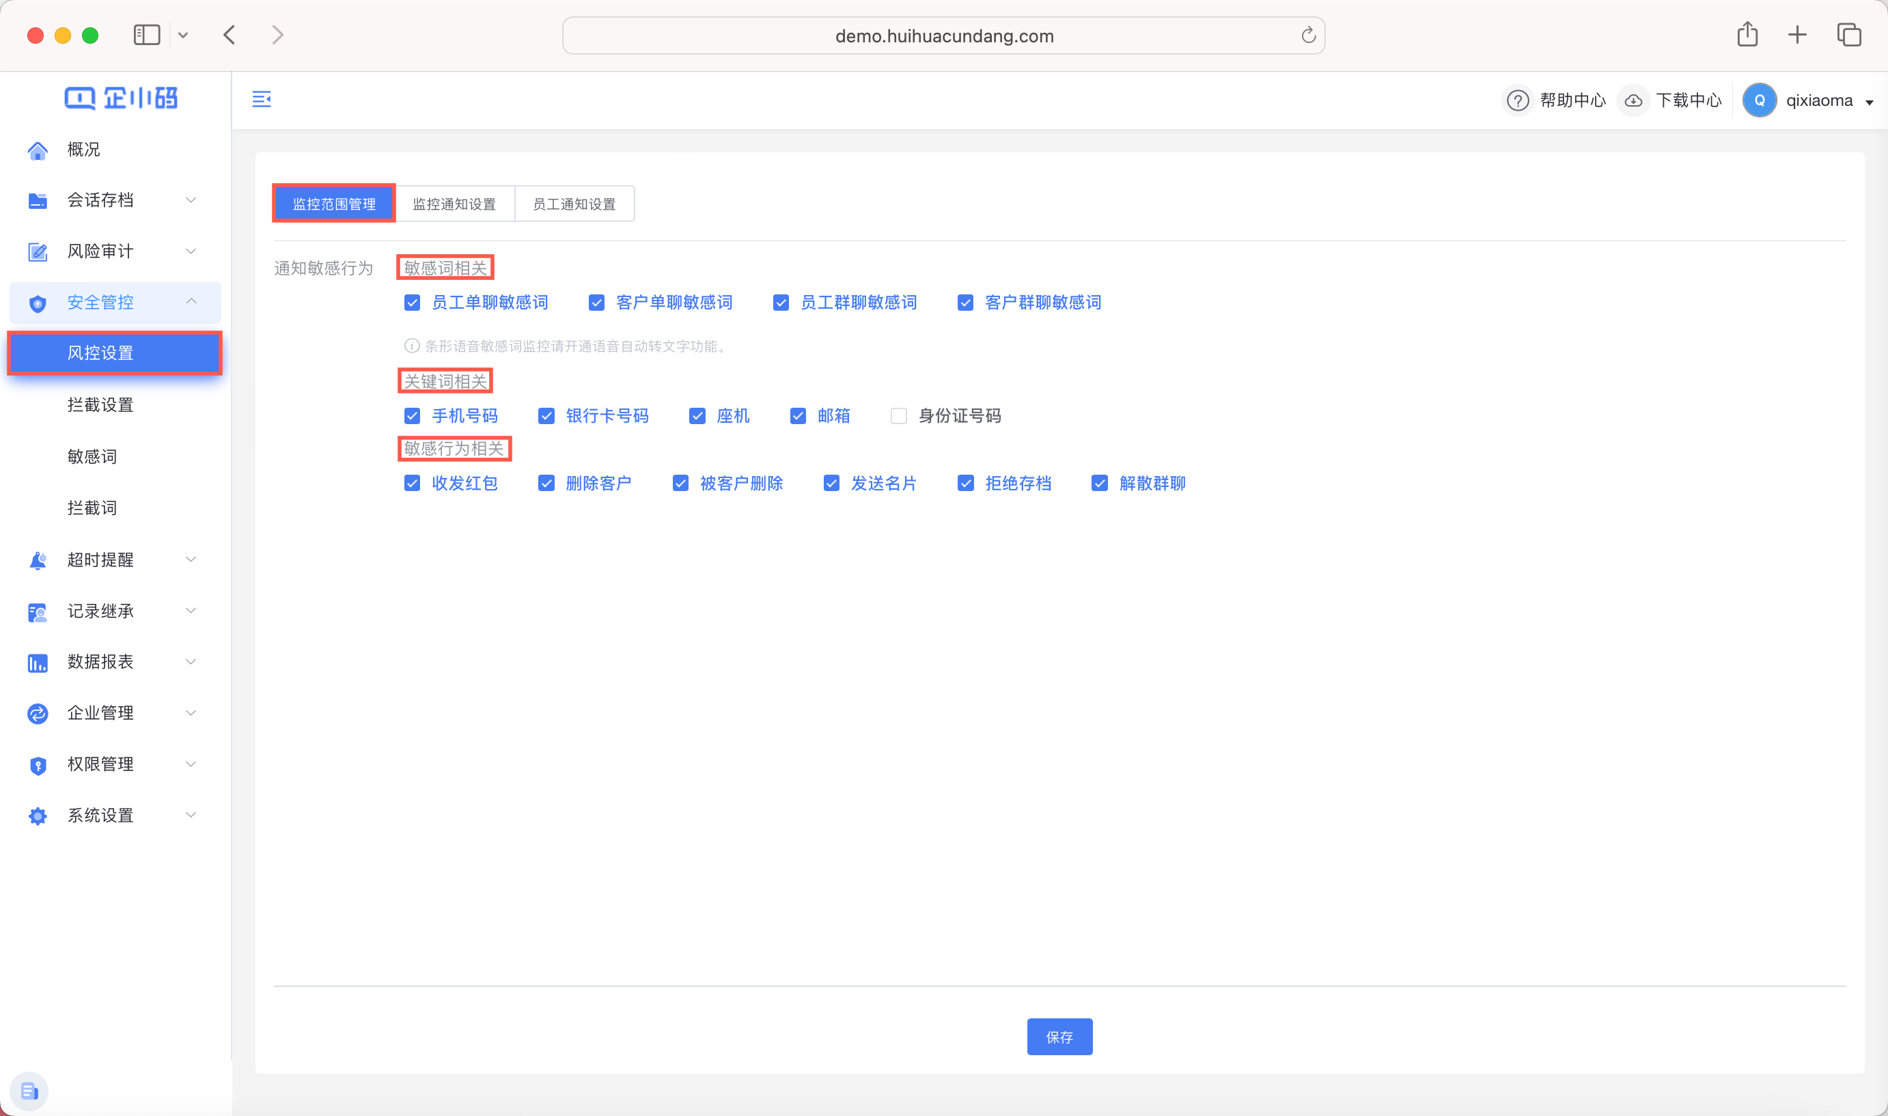Go back to previous page
This screenshot has height=1116, width=1888.
click(230, 35)
